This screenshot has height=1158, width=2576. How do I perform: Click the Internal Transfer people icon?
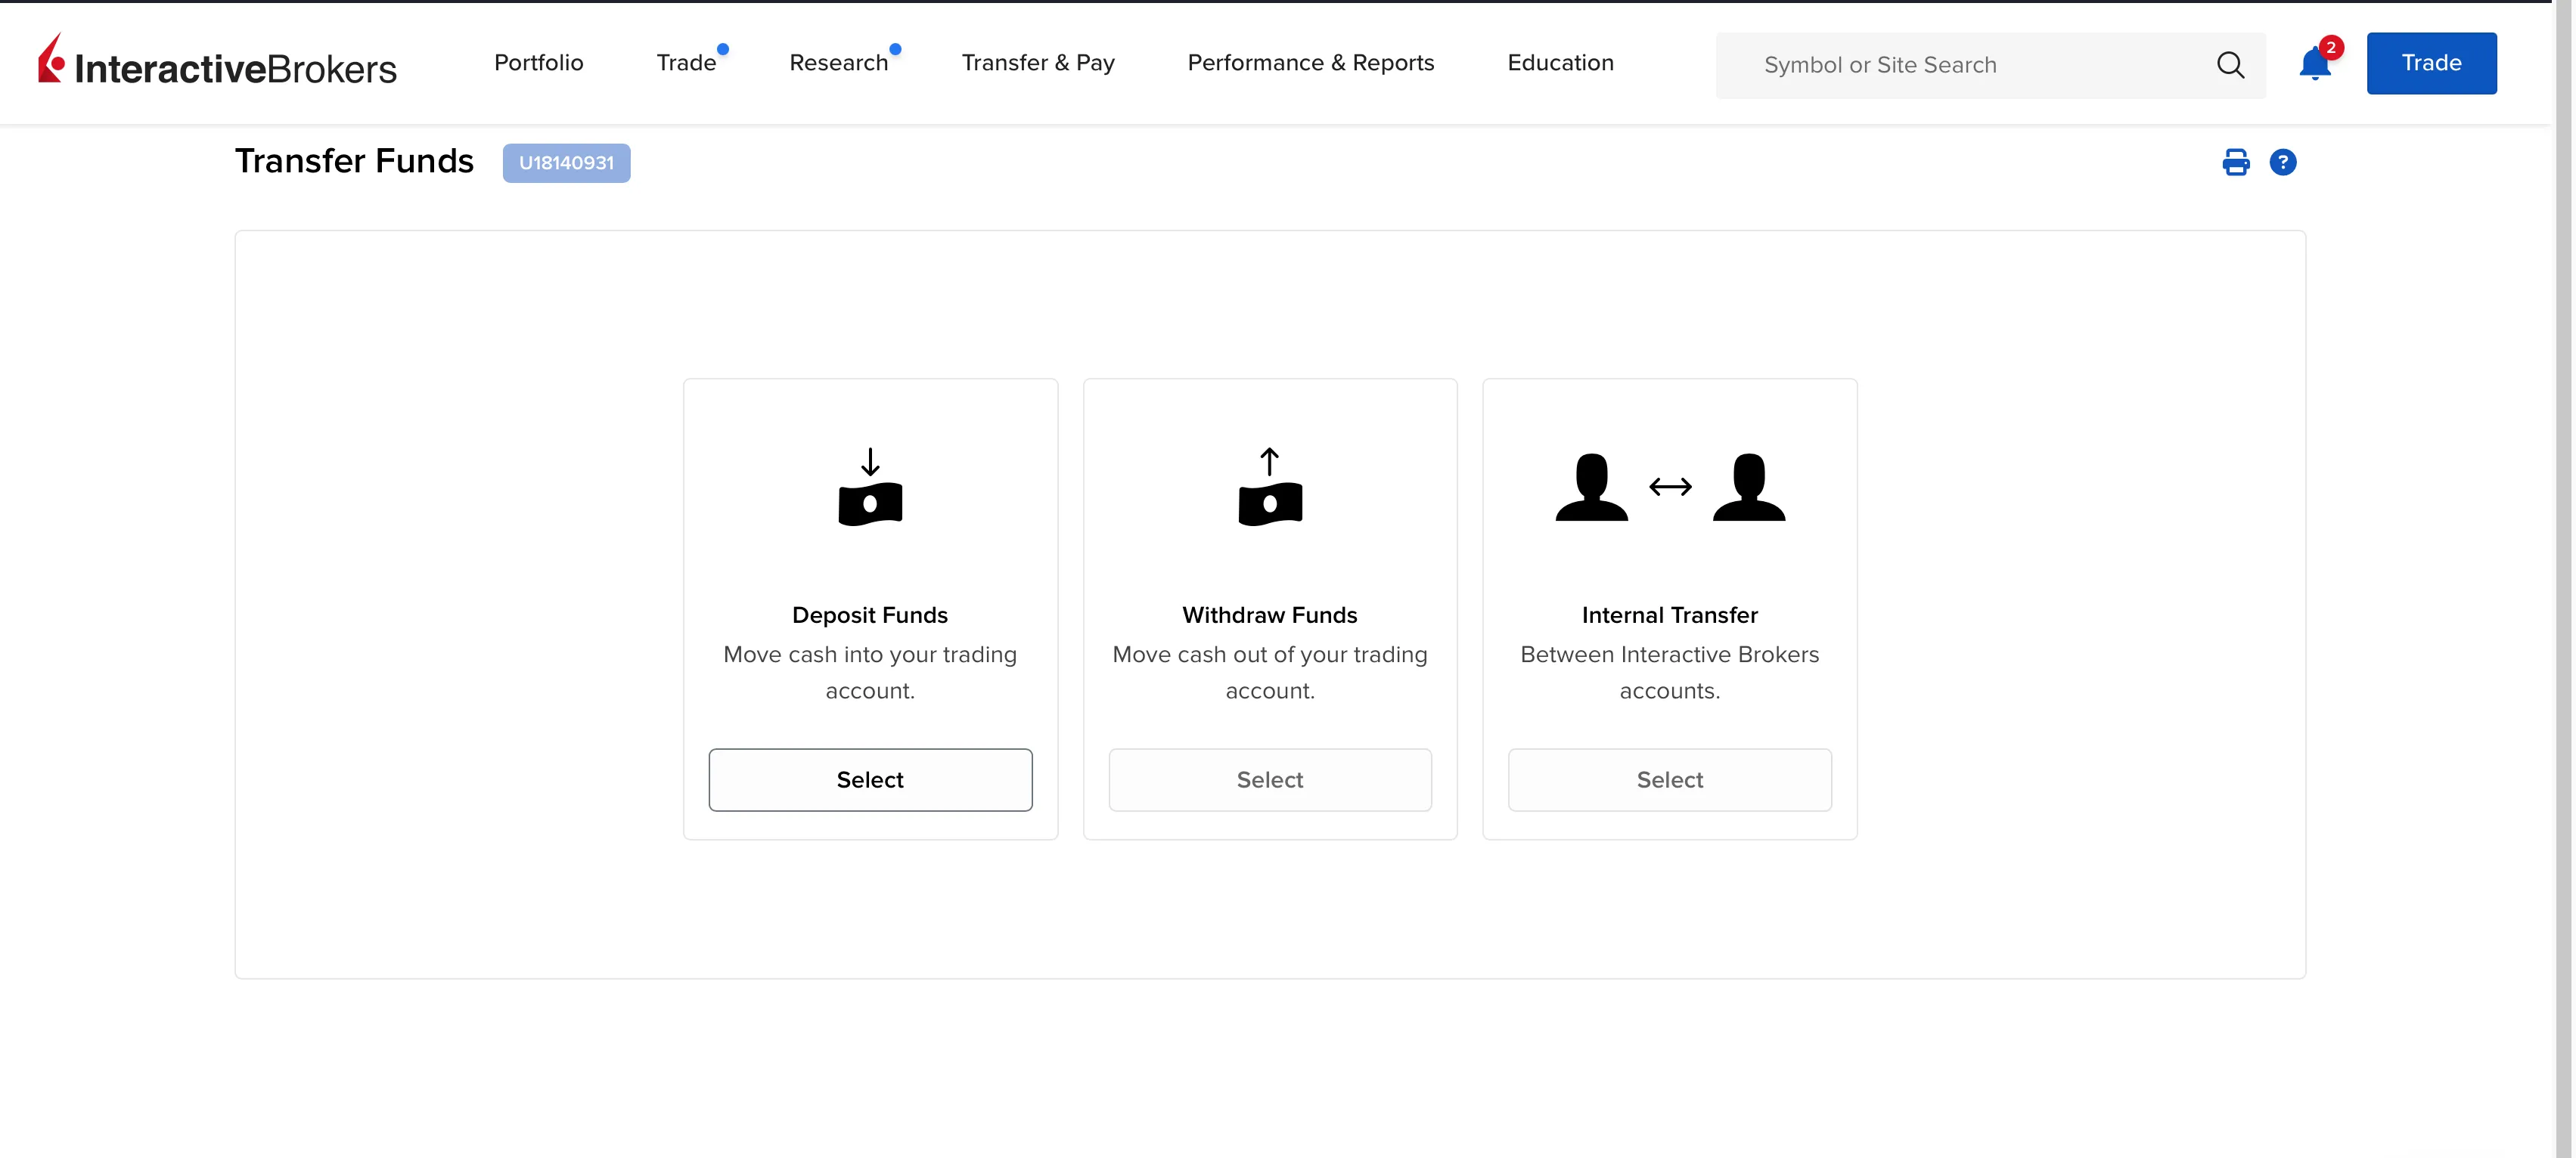coord(1670,487)
